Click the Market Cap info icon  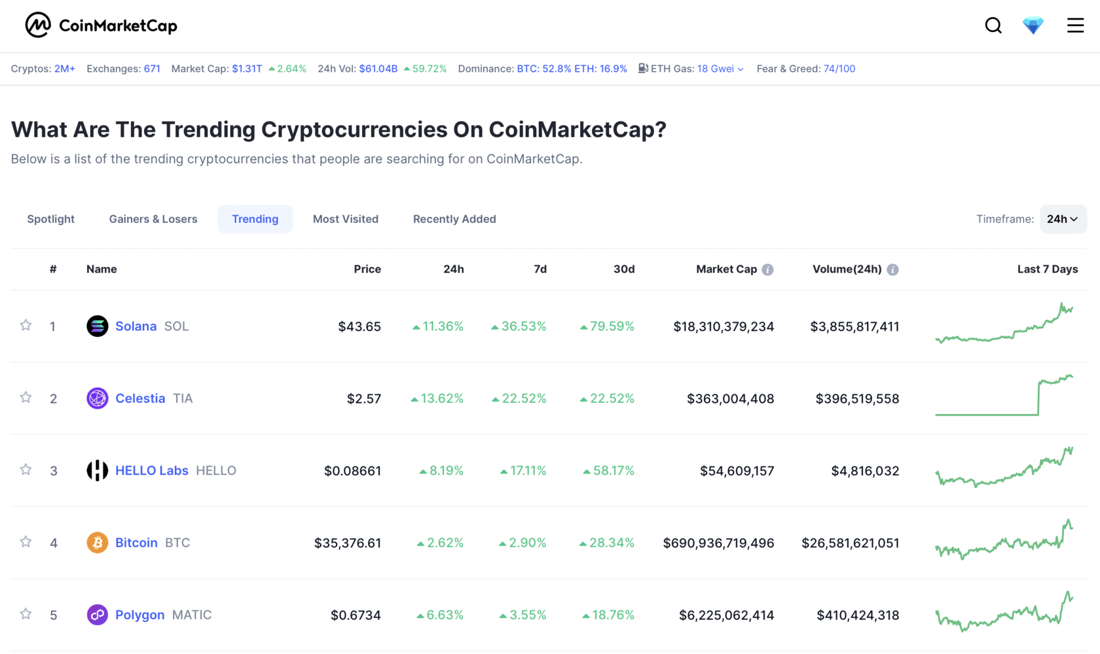pos(767,269)
